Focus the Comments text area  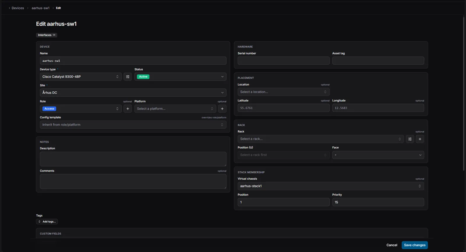click(x=133, y=182)
